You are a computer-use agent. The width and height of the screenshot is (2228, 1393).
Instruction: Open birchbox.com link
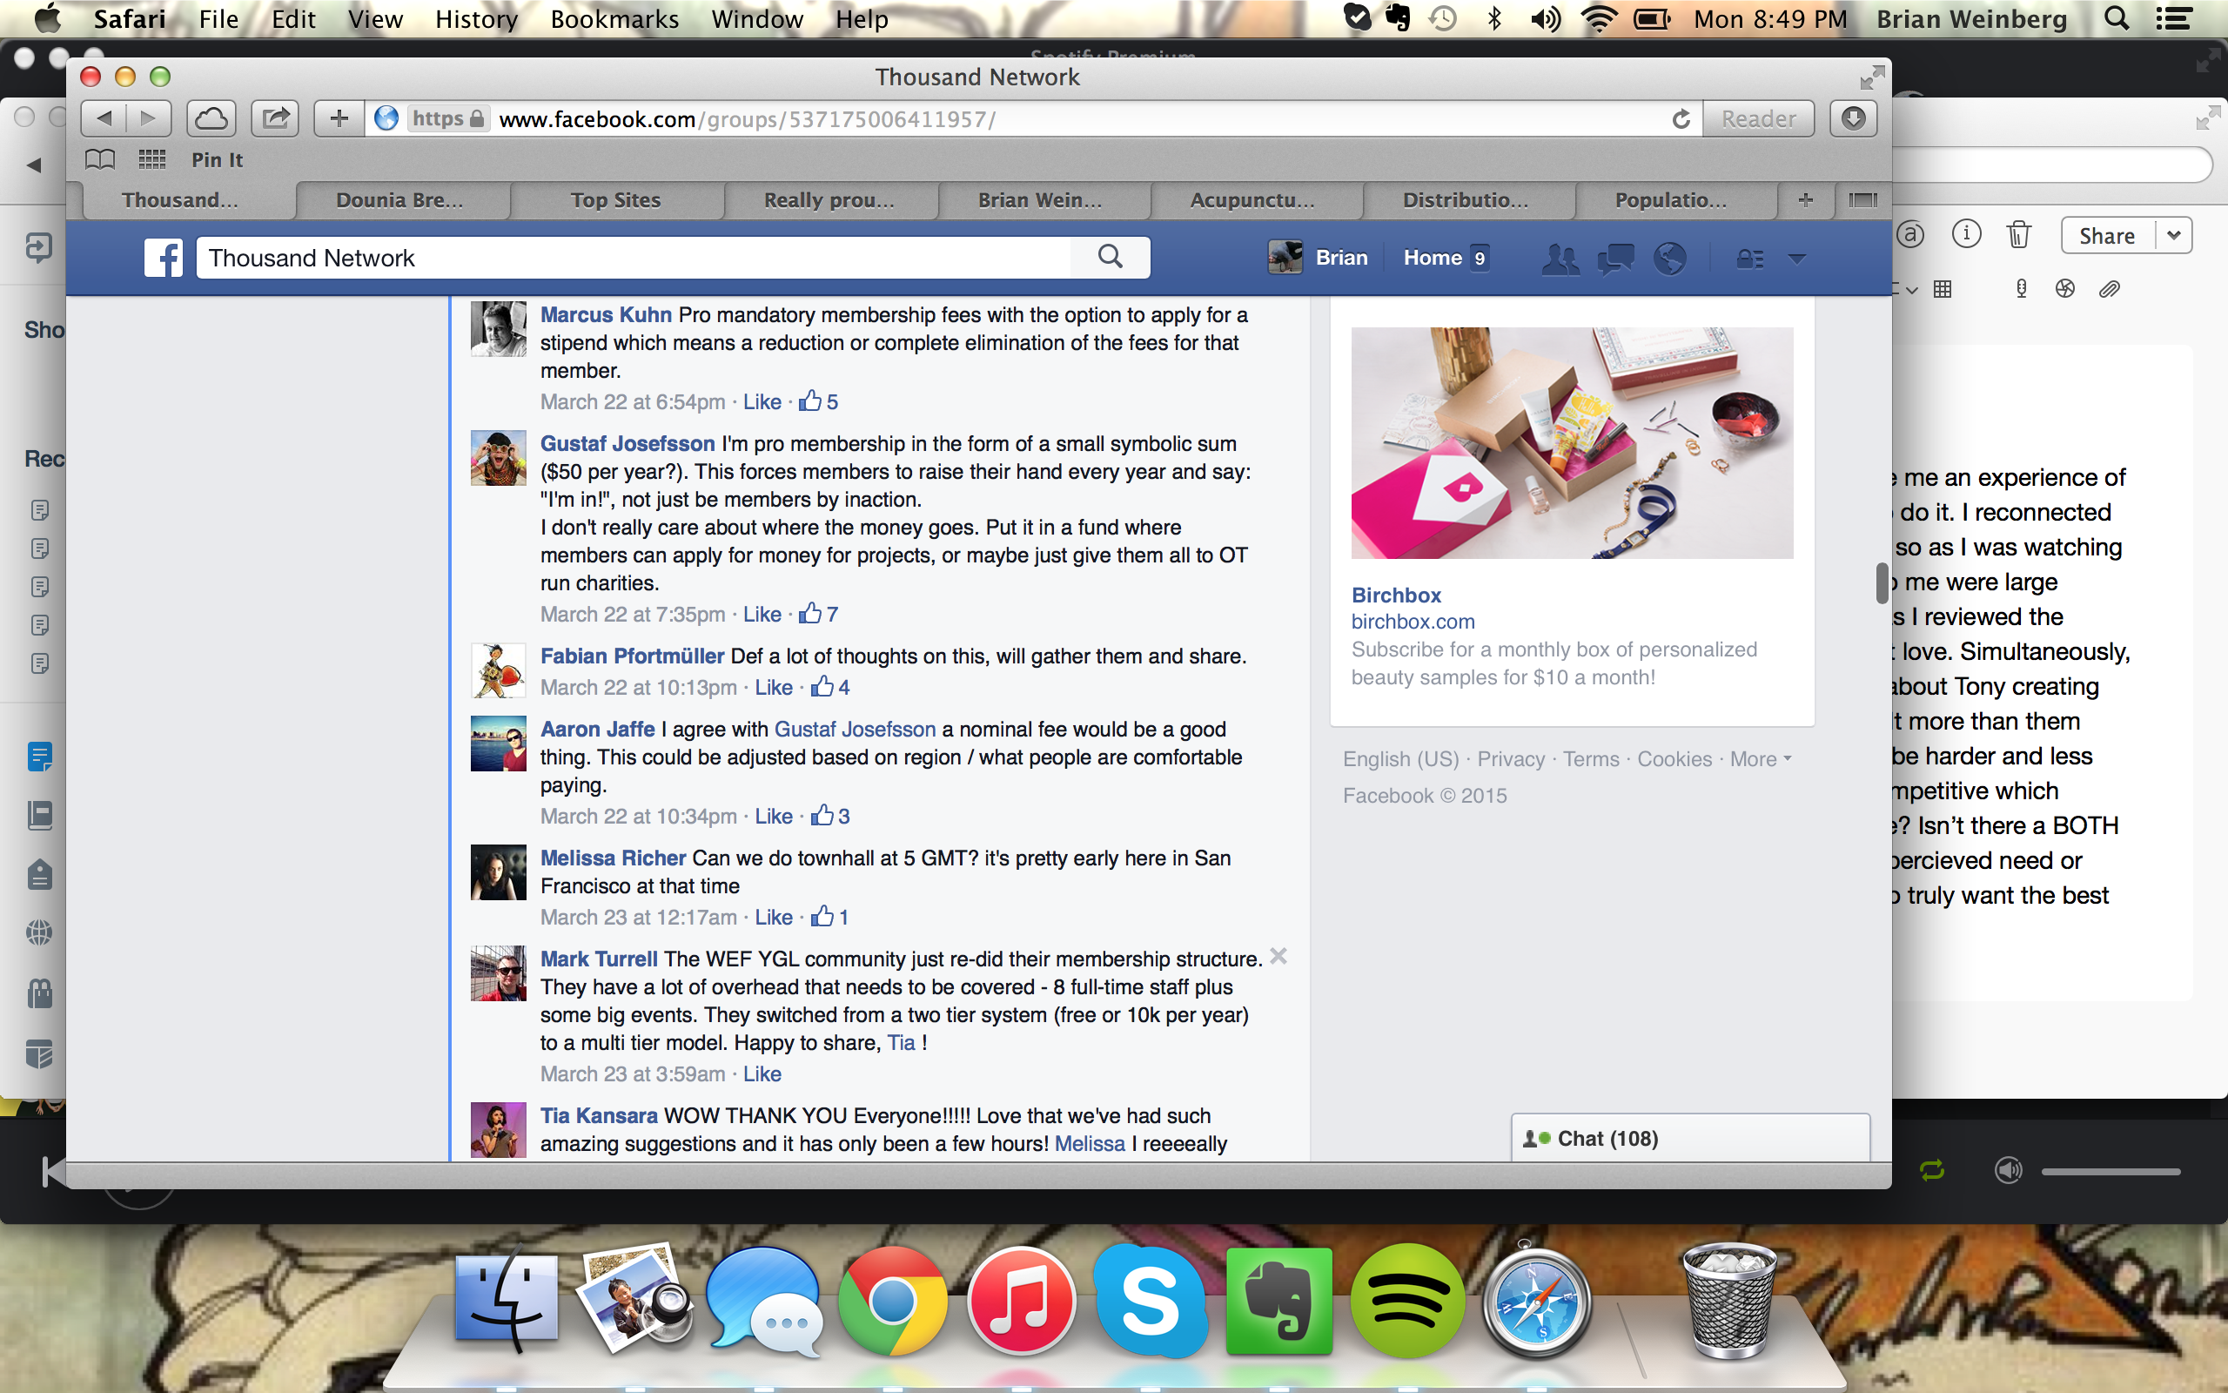pos(1413,622)
